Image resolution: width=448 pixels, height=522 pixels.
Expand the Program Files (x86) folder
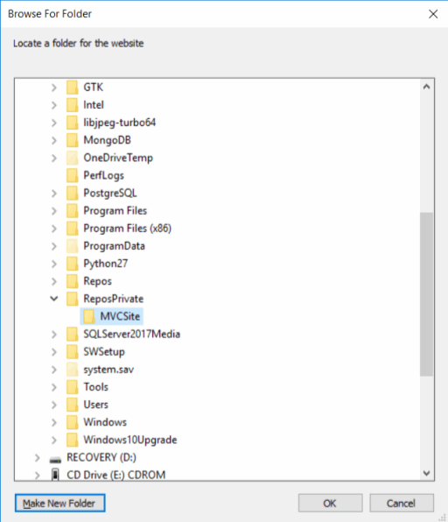click(x=54, y=229)
